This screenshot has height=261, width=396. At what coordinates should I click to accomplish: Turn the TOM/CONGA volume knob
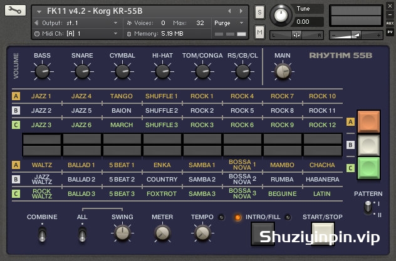[x=202, y=71]
